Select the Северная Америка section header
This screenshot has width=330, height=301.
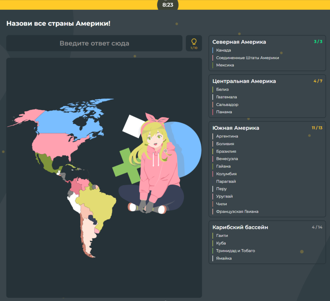tap(239, 42)
